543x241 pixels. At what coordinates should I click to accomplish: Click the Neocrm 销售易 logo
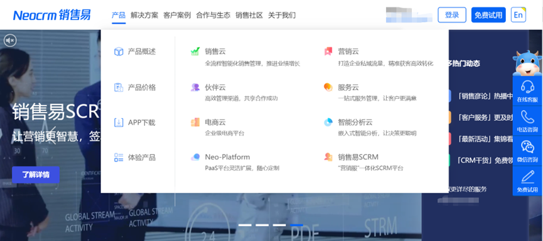point(52,15)
